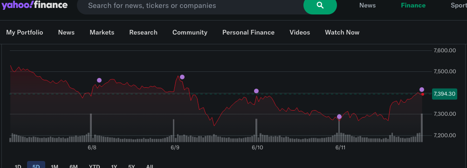Image resolution: width=467 pixels, height=168 pixels.
Task: Click the red last-price dot on chart
Action: click(x=423, y=94)
